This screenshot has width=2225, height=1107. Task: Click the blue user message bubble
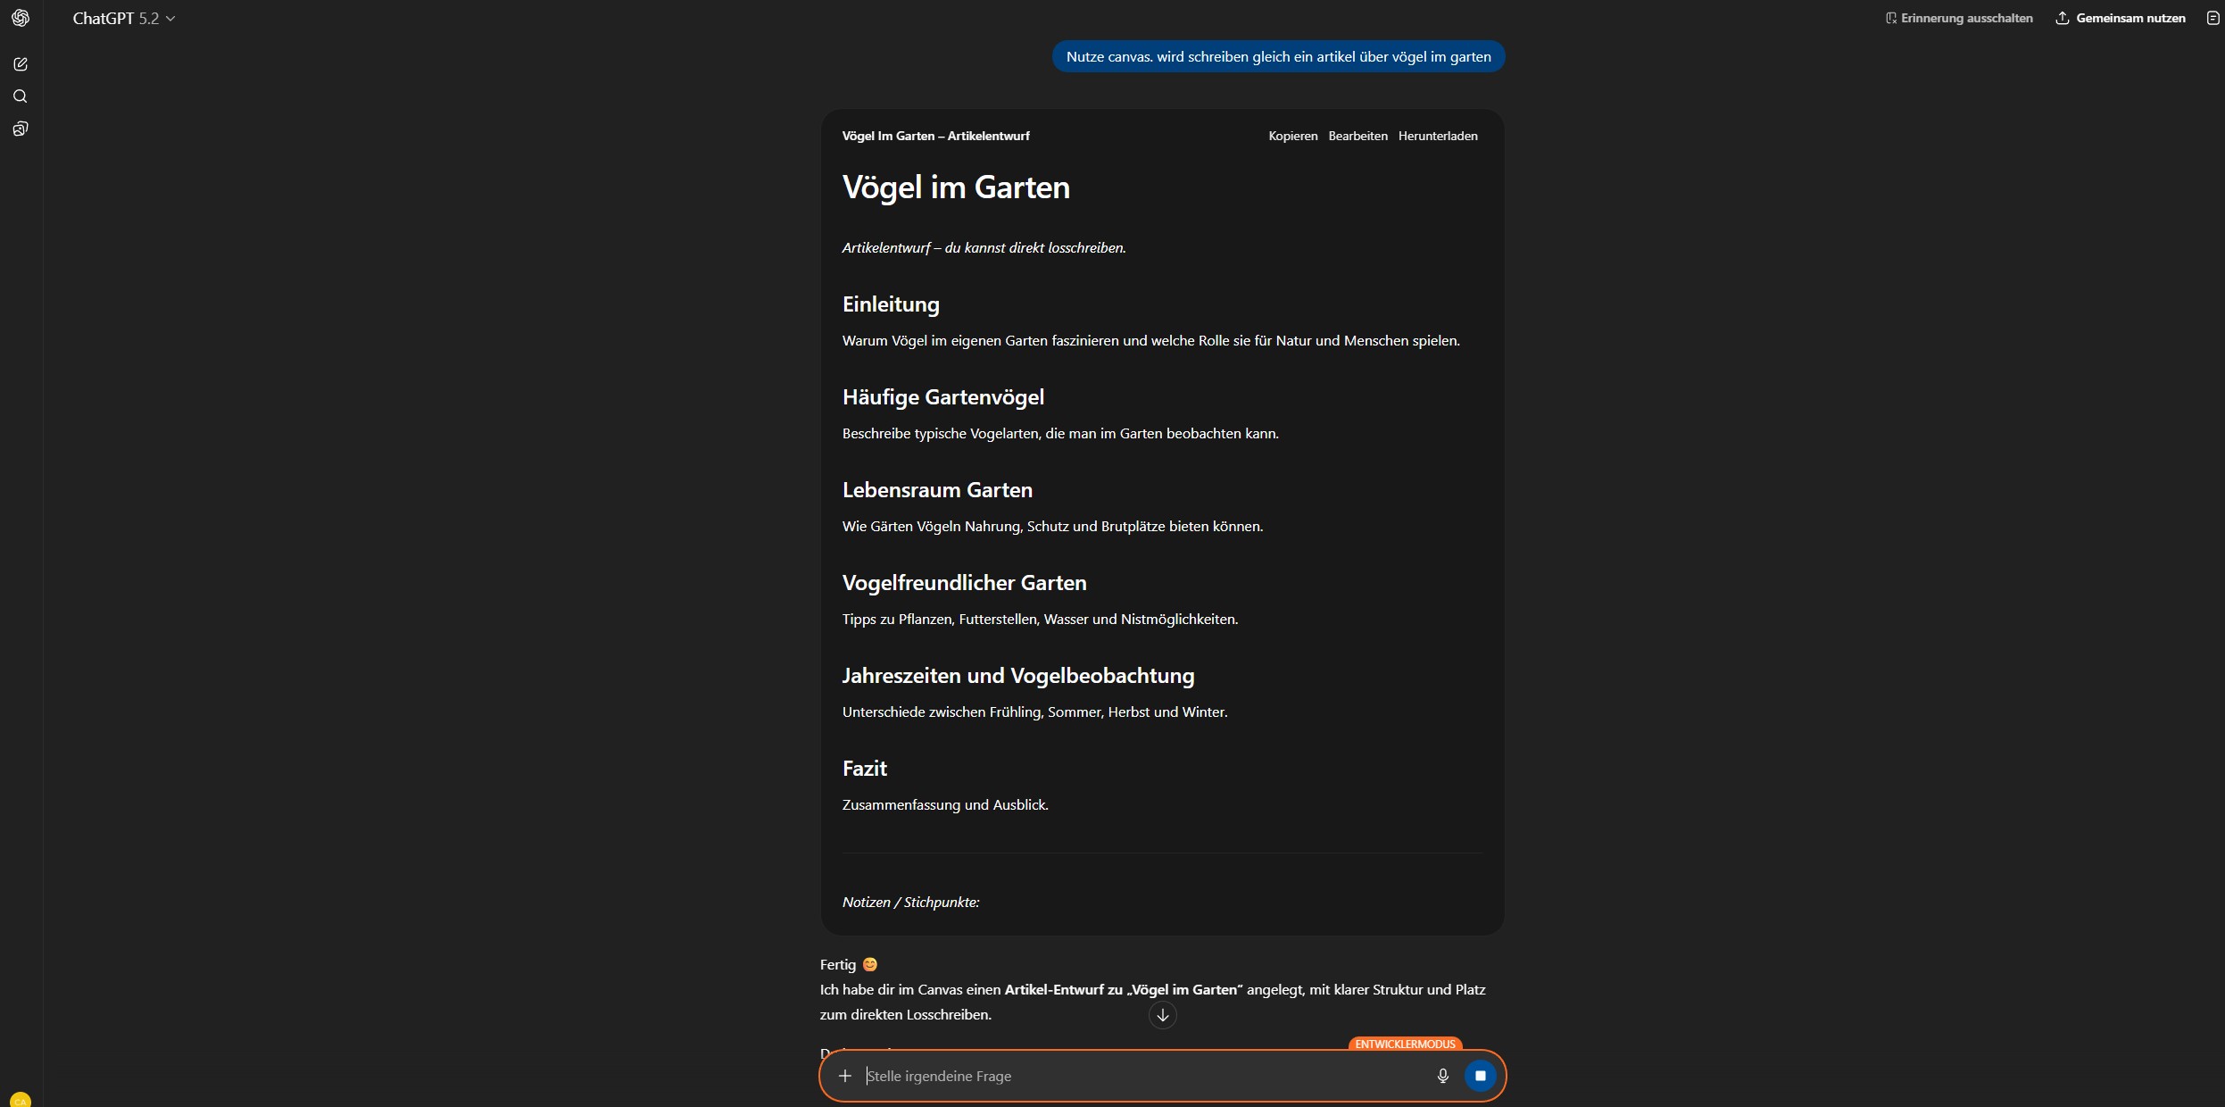coord(1278,56)
